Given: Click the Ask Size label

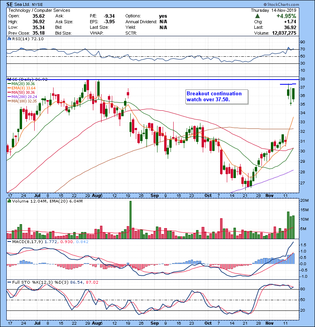Looking at the screenshot, I should (x=64, y=22).
